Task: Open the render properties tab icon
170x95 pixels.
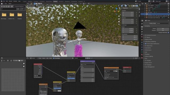Action: (142, 27)
